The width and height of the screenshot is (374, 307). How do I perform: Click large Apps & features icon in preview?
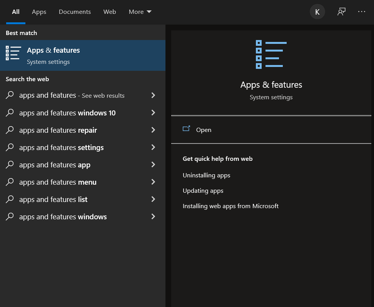click(271, 54)
